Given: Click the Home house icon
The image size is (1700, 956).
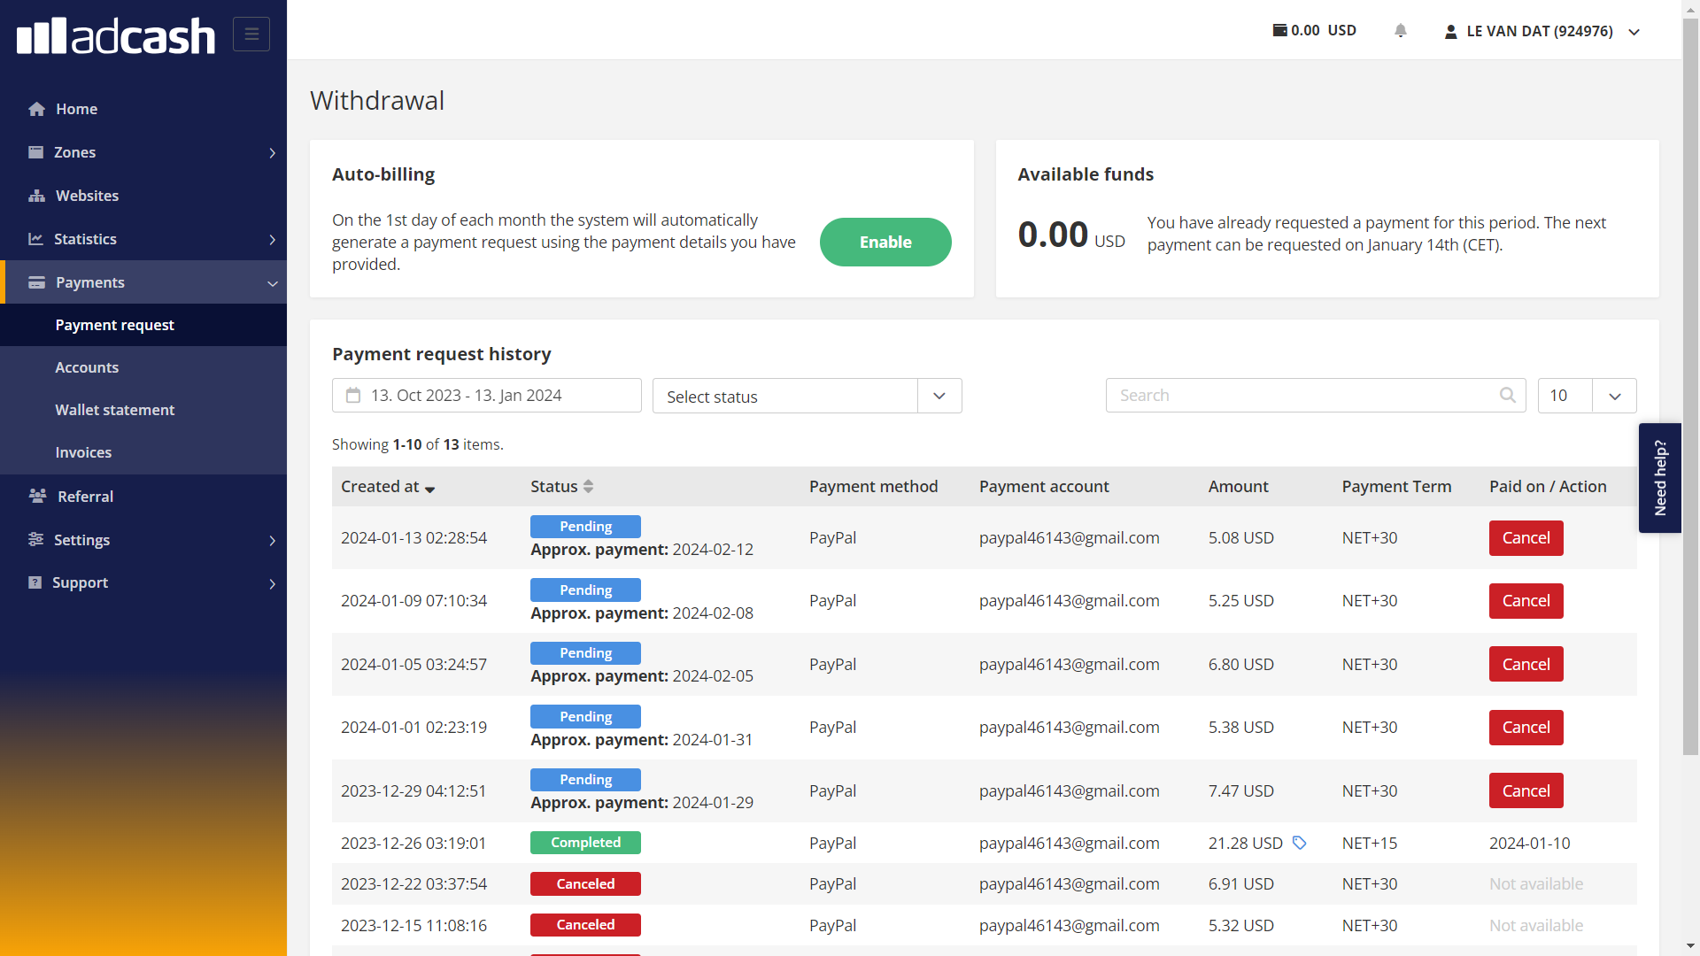Looking at the screenshot, I should (x=36, y=109).
